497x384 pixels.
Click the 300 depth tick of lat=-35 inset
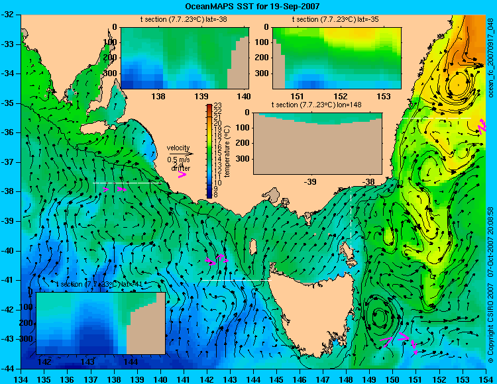click(x=262, y=73)
